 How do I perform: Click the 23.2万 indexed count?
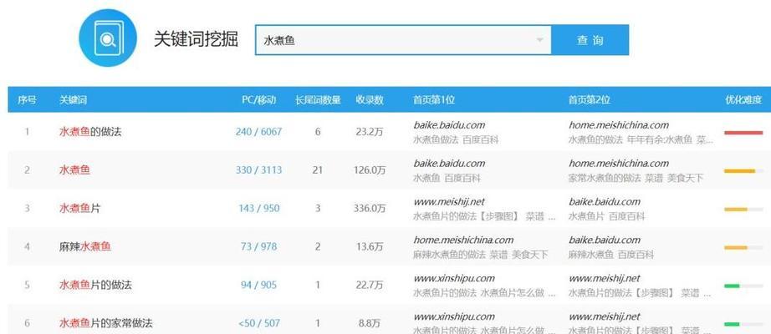pyautogui.click(x=370, y=132)
